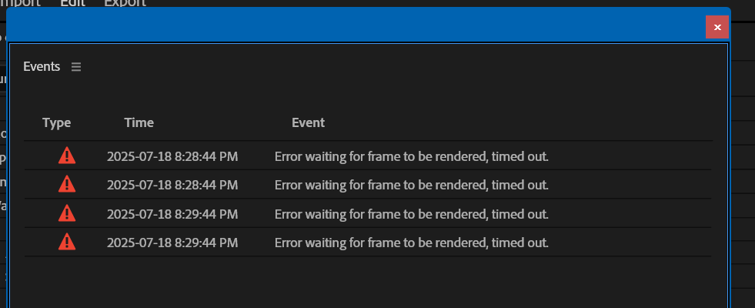The image size is (755, 308).
Task: Open the Events panel hamburger menu
Action: coord(75,67)
